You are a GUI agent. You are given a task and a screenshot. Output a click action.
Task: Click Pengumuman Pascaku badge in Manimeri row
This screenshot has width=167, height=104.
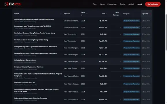(131, 68)
